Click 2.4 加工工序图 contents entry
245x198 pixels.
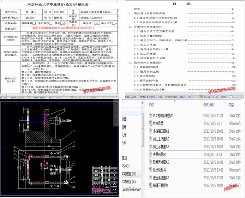pos(145,45)
